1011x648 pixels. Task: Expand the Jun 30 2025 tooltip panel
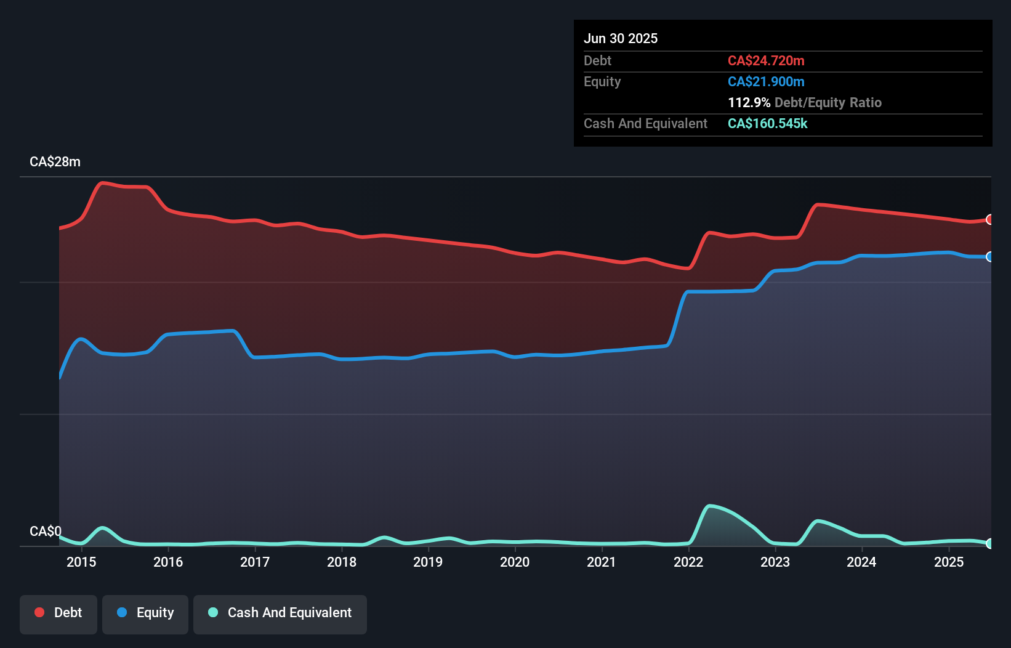pos(782,83)
